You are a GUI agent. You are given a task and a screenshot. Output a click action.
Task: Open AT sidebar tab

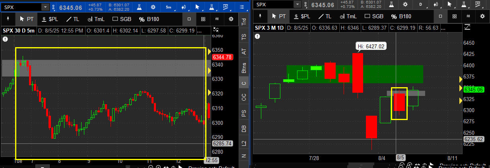(244, 51)
